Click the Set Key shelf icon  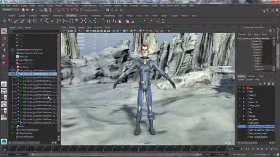tap(10, 21)
